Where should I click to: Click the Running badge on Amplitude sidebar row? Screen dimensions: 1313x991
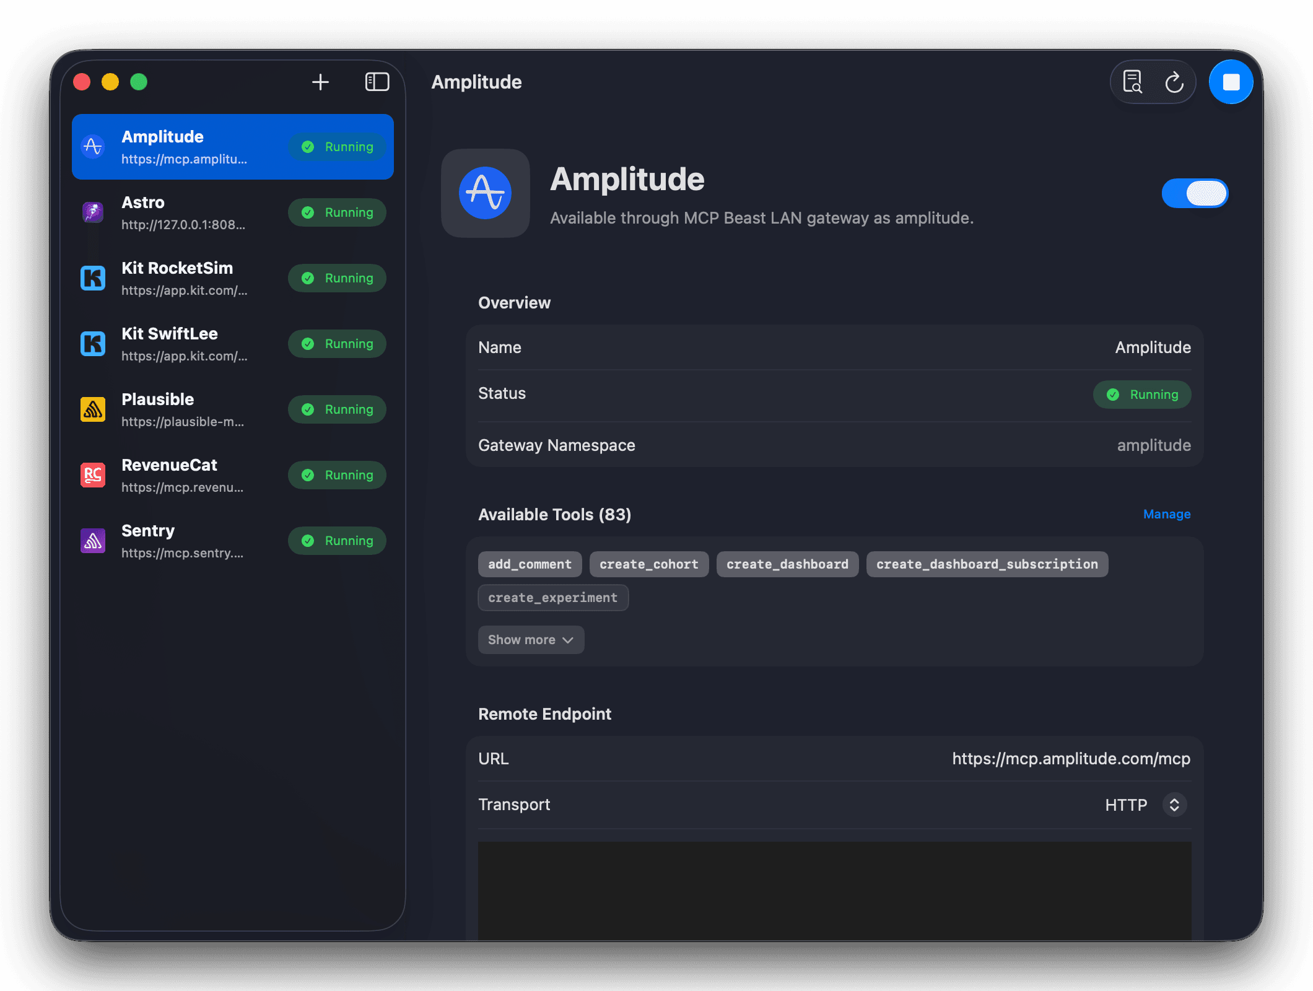point(337,147)
